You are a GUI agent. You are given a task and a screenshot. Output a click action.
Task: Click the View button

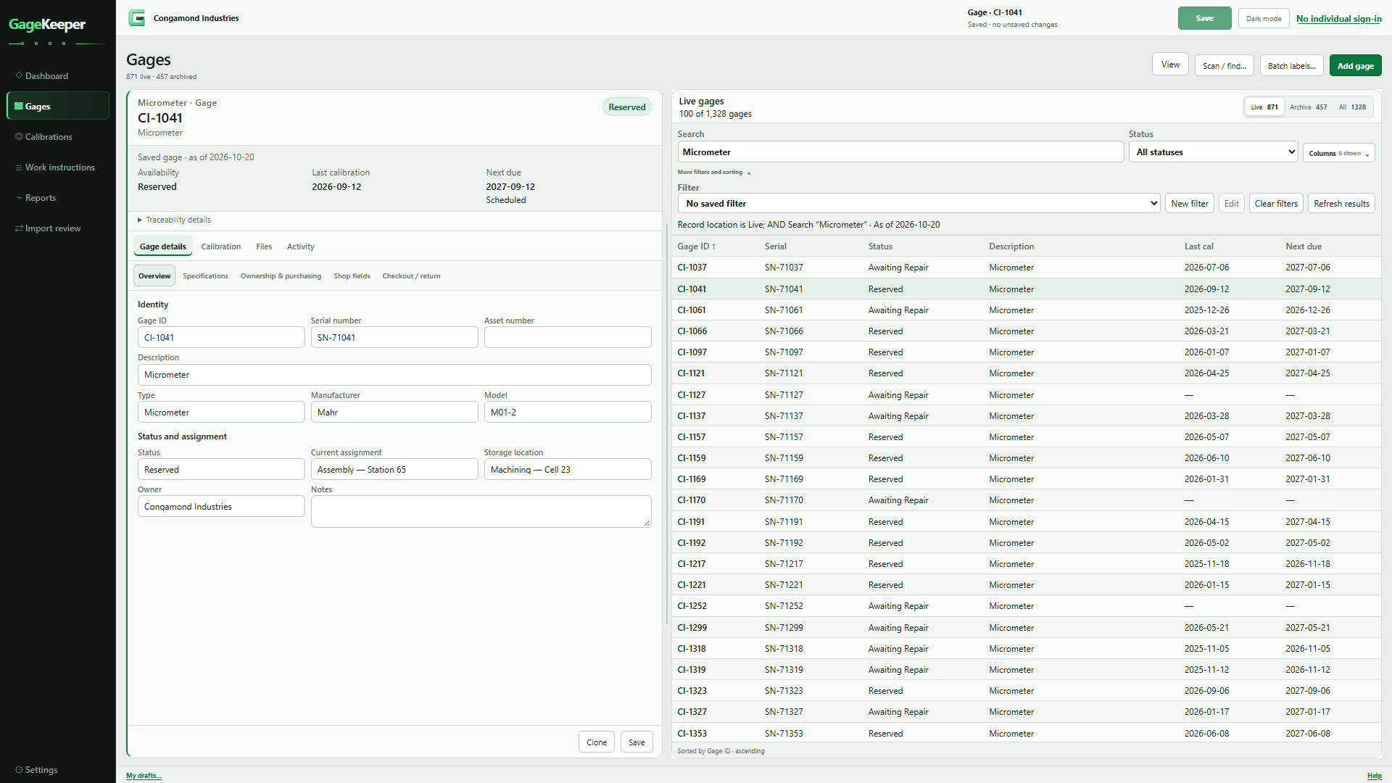click(x=1170, y=64)
